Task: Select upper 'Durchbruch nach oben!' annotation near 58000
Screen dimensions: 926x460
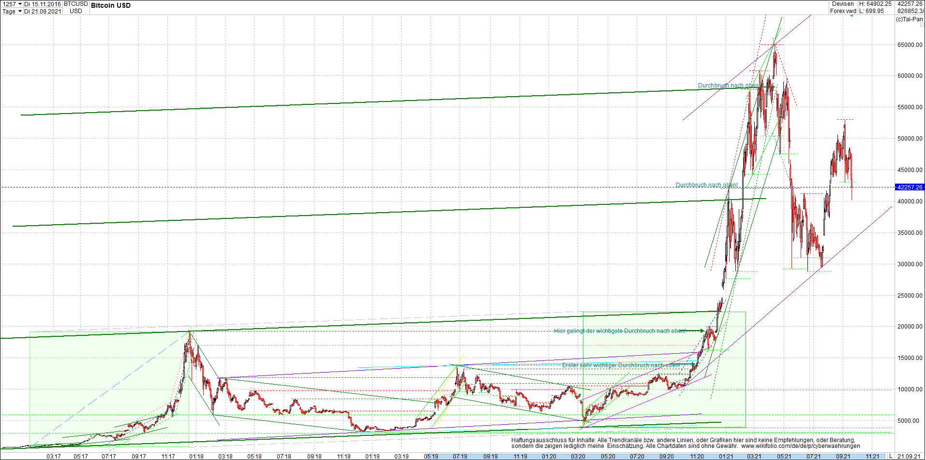Action: coord(729,86)
